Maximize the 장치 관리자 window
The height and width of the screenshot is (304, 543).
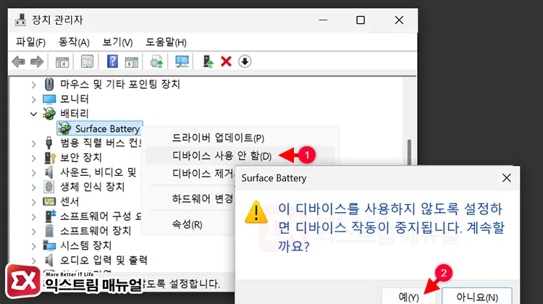(x=361, y=20)
